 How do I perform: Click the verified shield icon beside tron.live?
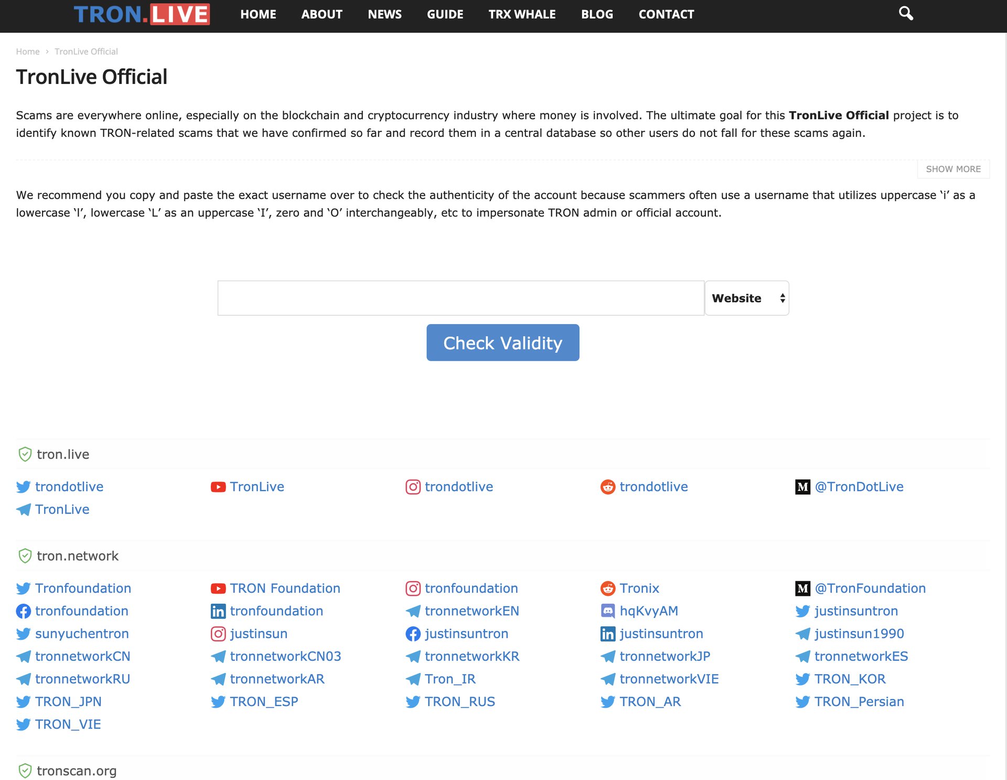point(25,454)
